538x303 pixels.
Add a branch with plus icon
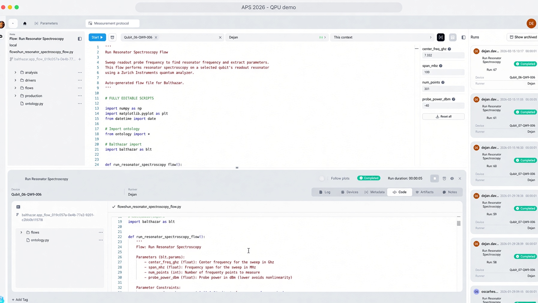pyautogui.click(x=80, y=59)
